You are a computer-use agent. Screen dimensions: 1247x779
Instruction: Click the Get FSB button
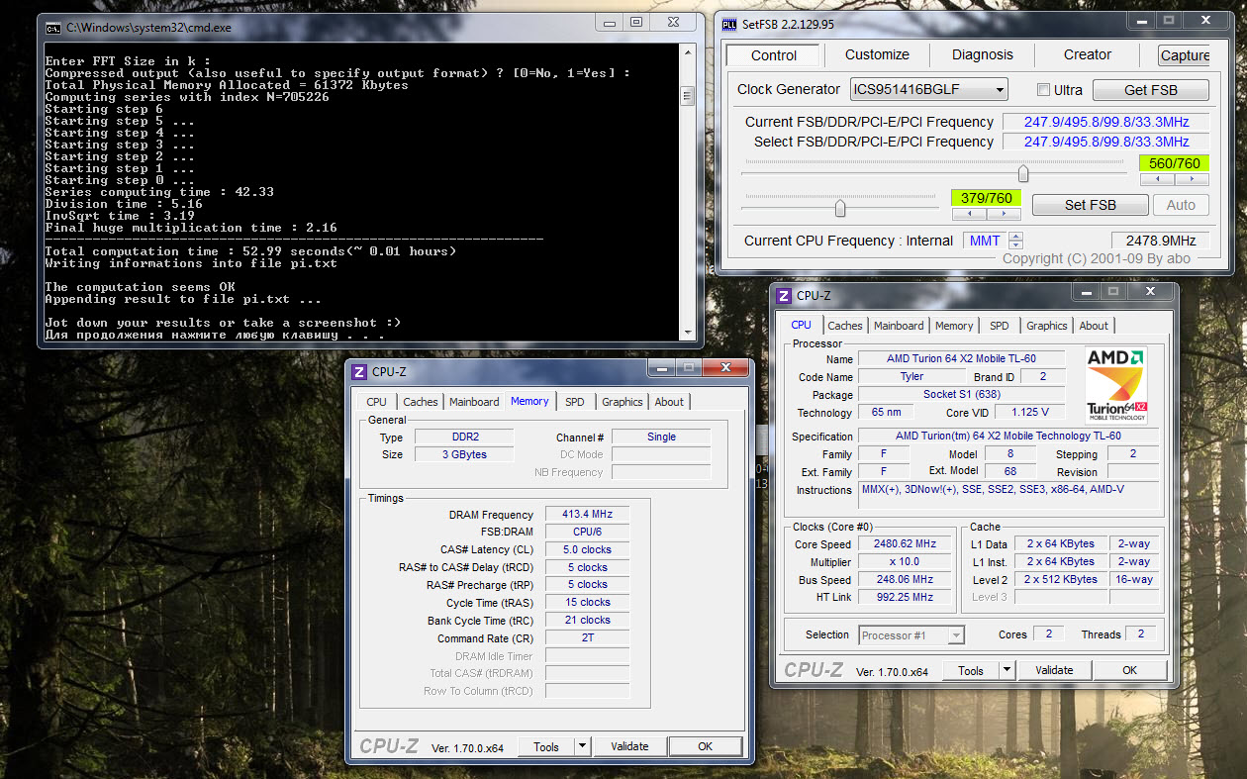point(1151,90)
